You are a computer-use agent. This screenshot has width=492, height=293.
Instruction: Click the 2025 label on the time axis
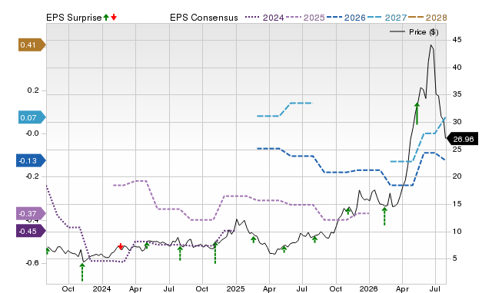(235, 288)
